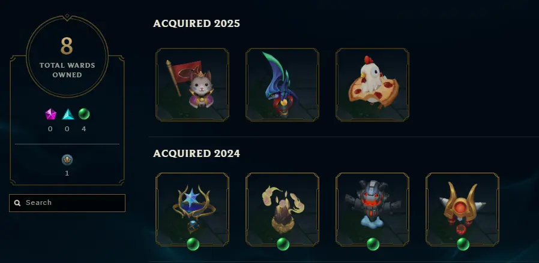
Task: Click the Acquired 2025 section heading
Action: tap(196, 23)
